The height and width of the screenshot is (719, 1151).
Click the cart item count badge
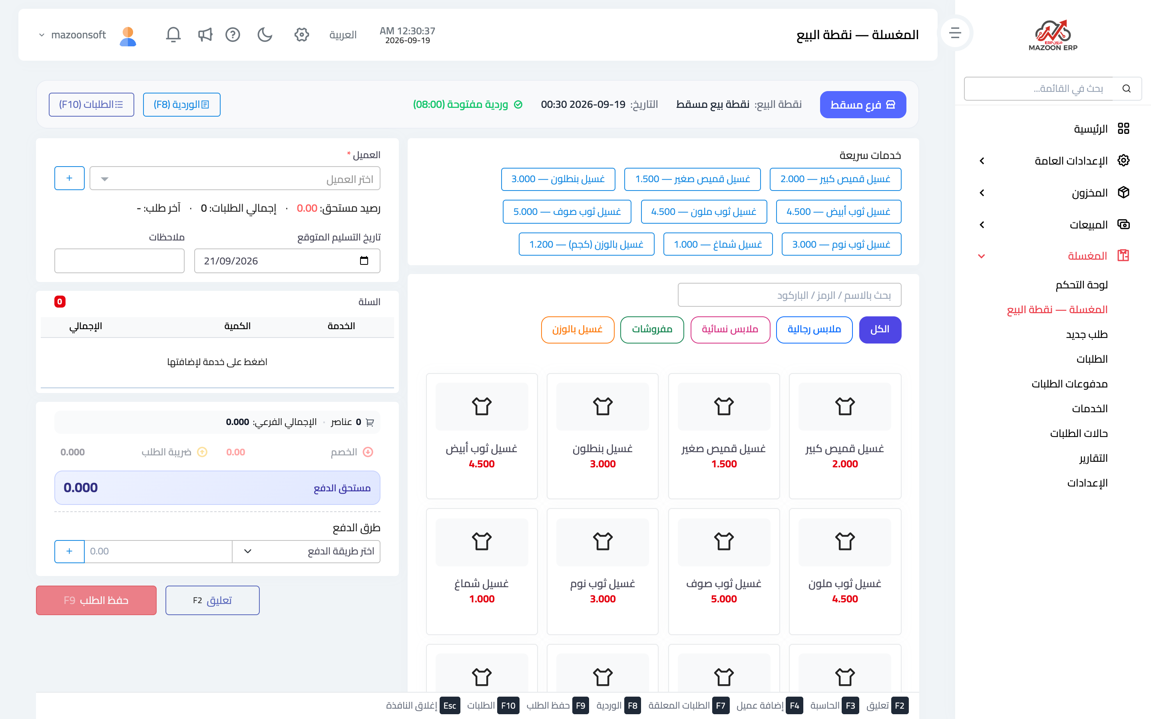coord(60,302)
